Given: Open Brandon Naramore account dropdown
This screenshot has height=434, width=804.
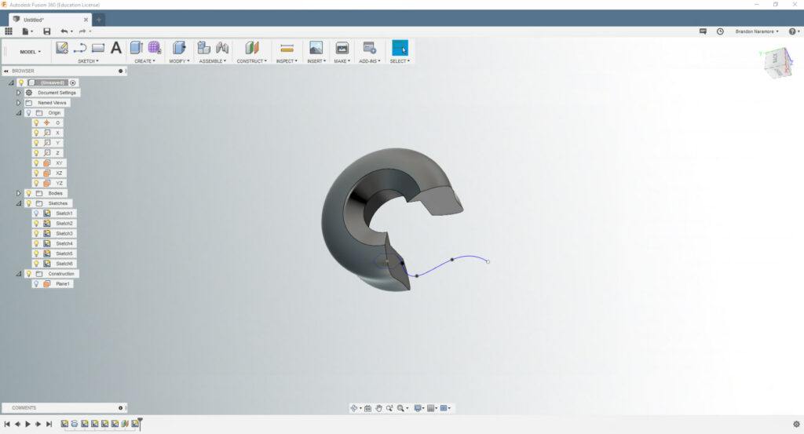Looking at the screenshot, I should tap(757, 31).
